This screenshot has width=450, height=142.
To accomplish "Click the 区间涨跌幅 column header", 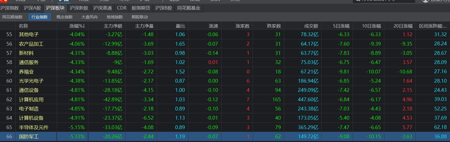I will coord(433,26).
